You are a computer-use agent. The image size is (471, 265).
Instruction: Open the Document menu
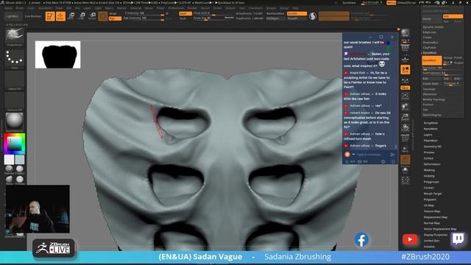tap(45, 8)
